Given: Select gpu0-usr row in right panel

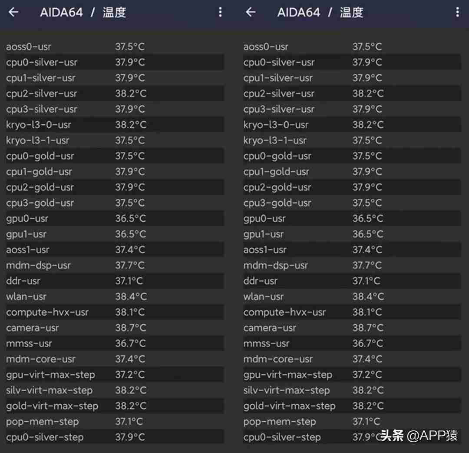Looking at the screenshot, I should coord(352,218).
